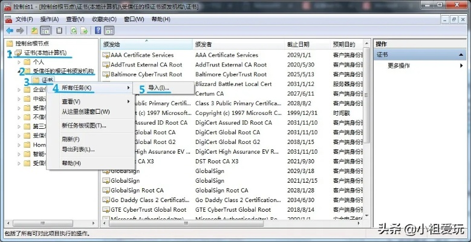Open the 文件(F) menu

click(24, 19)
